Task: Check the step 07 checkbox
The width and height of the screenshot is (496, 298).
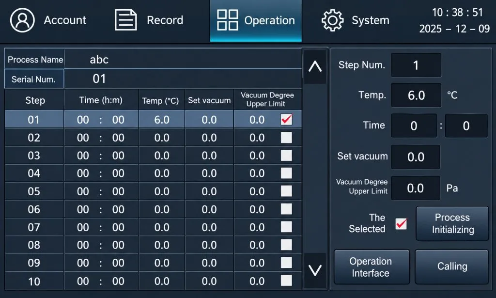Action: pos(287,227)
